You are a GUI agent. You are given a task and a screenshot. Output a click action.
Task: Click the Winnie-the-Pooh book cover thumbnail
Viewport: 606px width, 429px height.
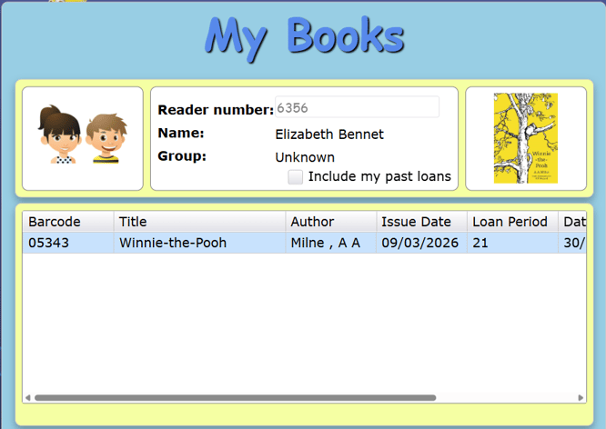tap(525, 138)
